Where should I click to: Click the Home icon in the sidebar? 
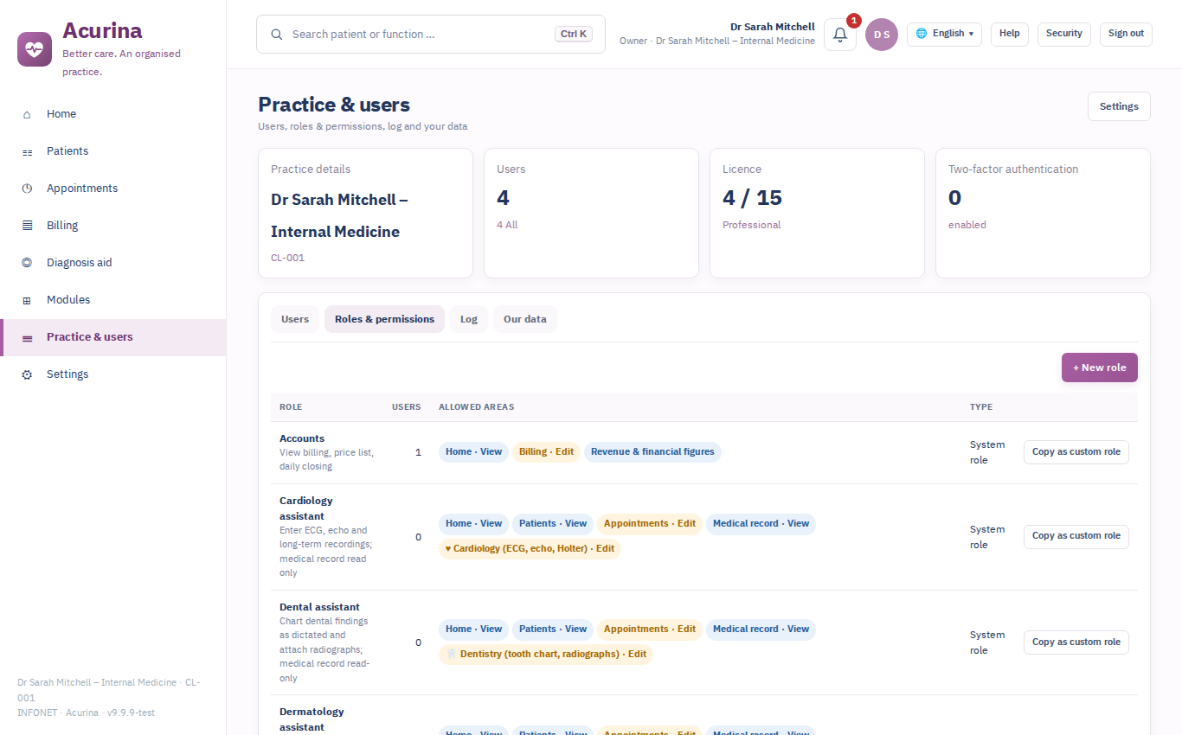point(27,114)
